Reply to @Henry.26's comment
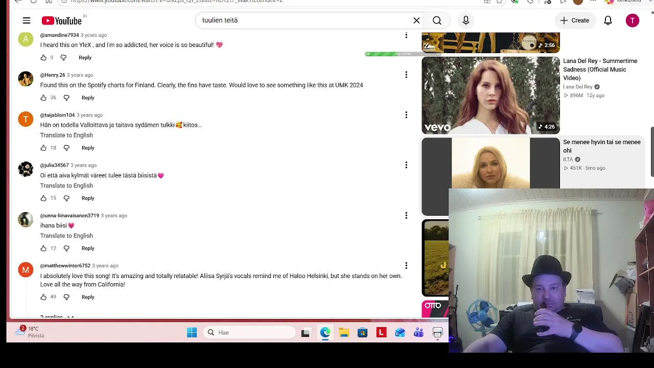Screen dimensions: 654x368 coord(88,98)
